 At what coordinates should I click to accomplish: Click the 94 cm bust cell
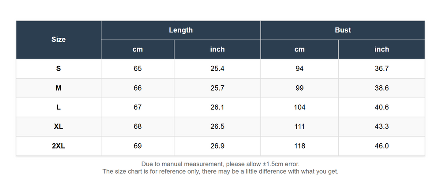click(x=299, y=69)
